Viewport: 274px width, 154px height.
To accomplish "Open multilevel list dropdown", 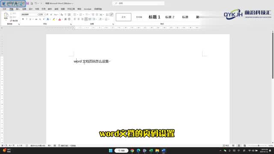I will tap(89, 15).
